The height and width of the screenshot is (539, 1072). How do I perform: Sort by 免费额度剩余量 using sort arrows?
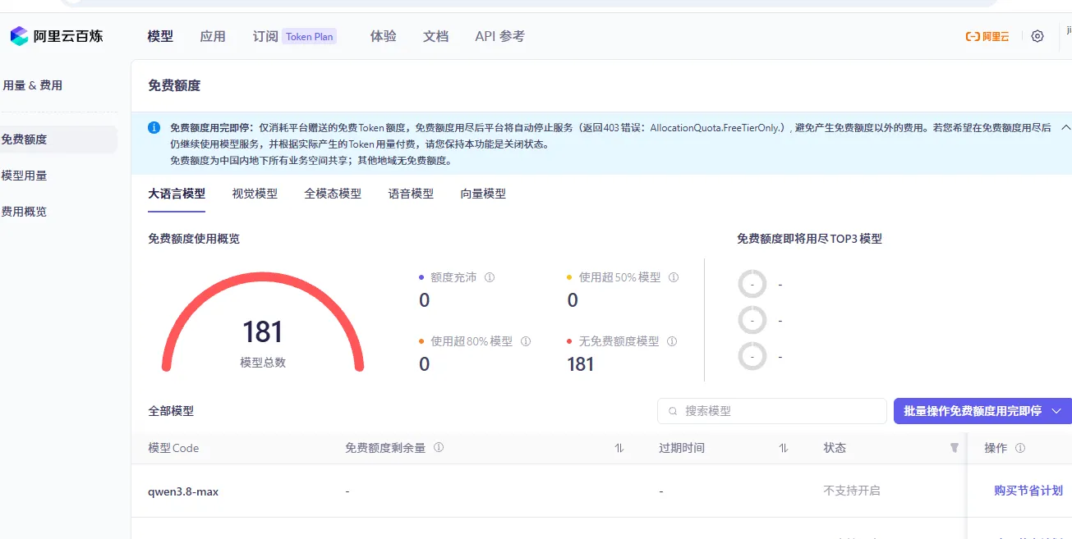(619, 448)
